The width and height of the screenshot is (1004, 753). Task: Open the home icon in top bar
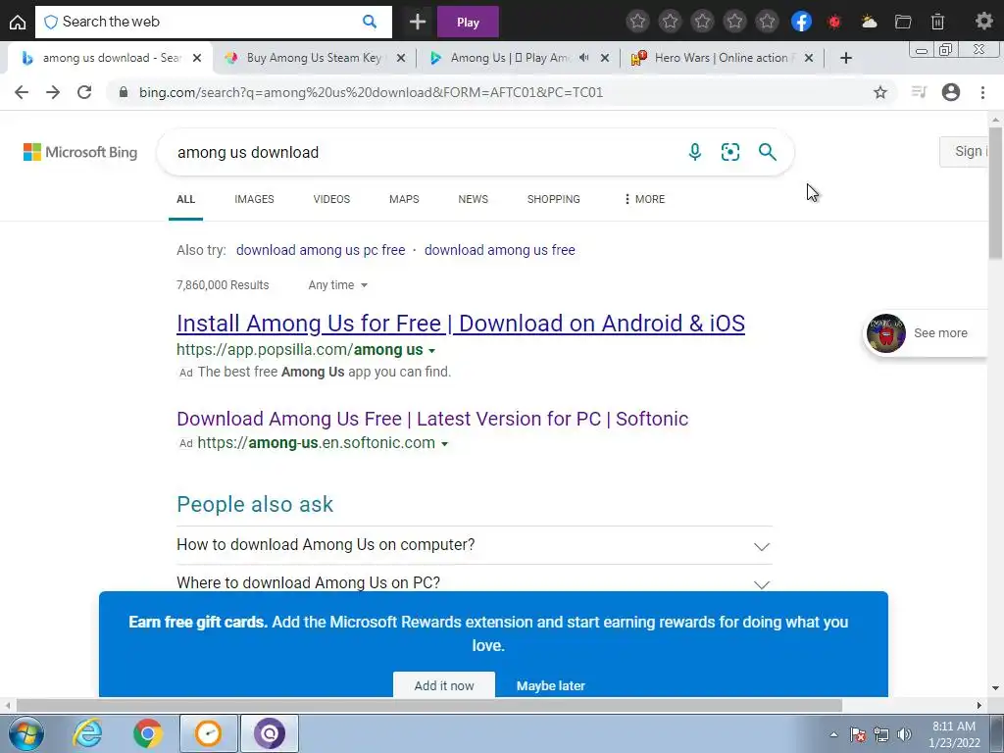coord(18,22)
